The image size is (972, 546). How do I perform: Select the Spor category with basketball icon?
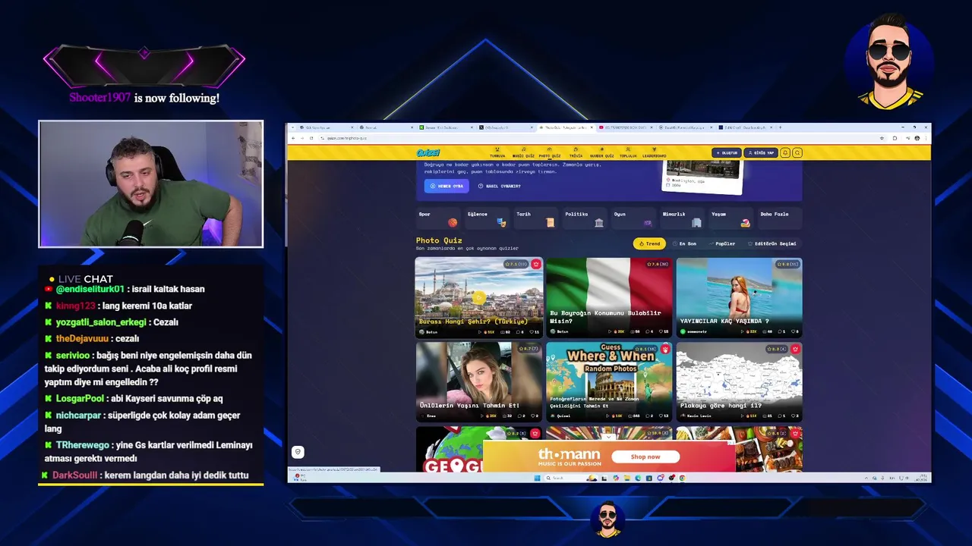[x=439, y=218]
